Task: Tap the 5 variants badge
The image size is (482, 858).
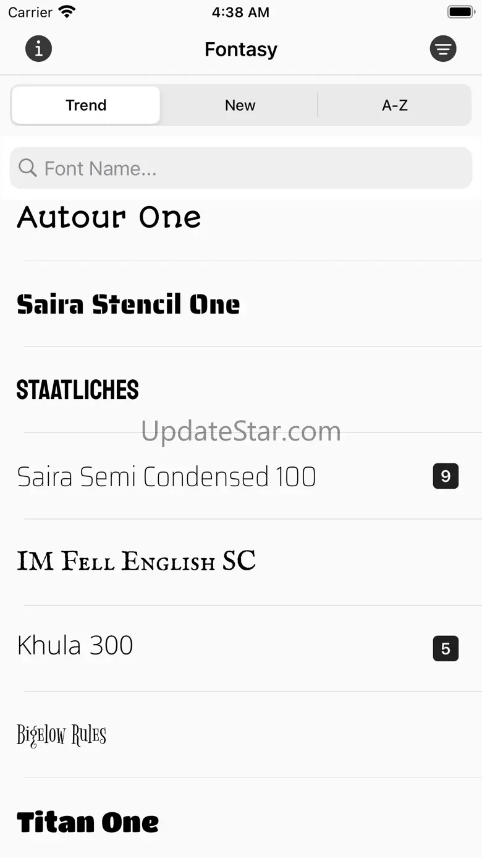Action: click(446, 649)
